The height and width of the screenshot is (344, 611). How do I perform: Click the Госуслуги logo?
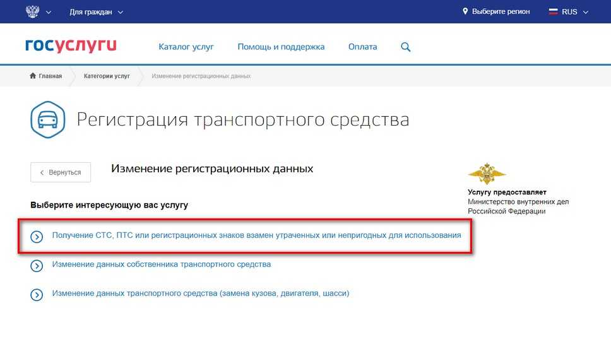71,46
